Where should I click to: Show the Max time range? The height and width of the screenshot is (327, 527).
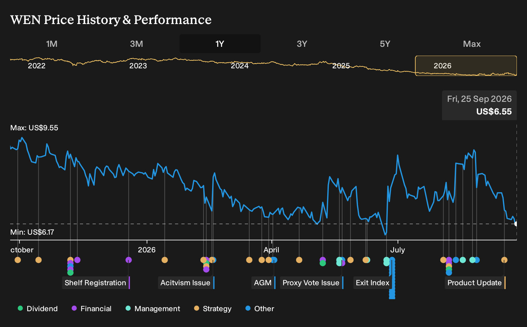coord(472,44)
